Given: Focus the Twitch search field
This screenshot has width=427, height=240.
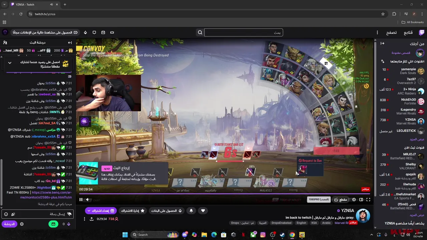Looking at the screenshot, I should tap(244, 32).
